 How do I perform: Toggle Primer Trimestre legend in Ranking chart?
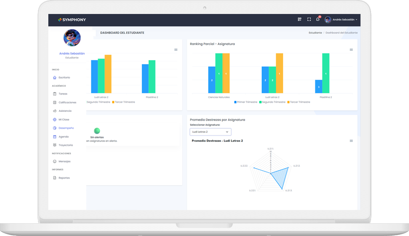pyautogui.click(x=246, y=102)
